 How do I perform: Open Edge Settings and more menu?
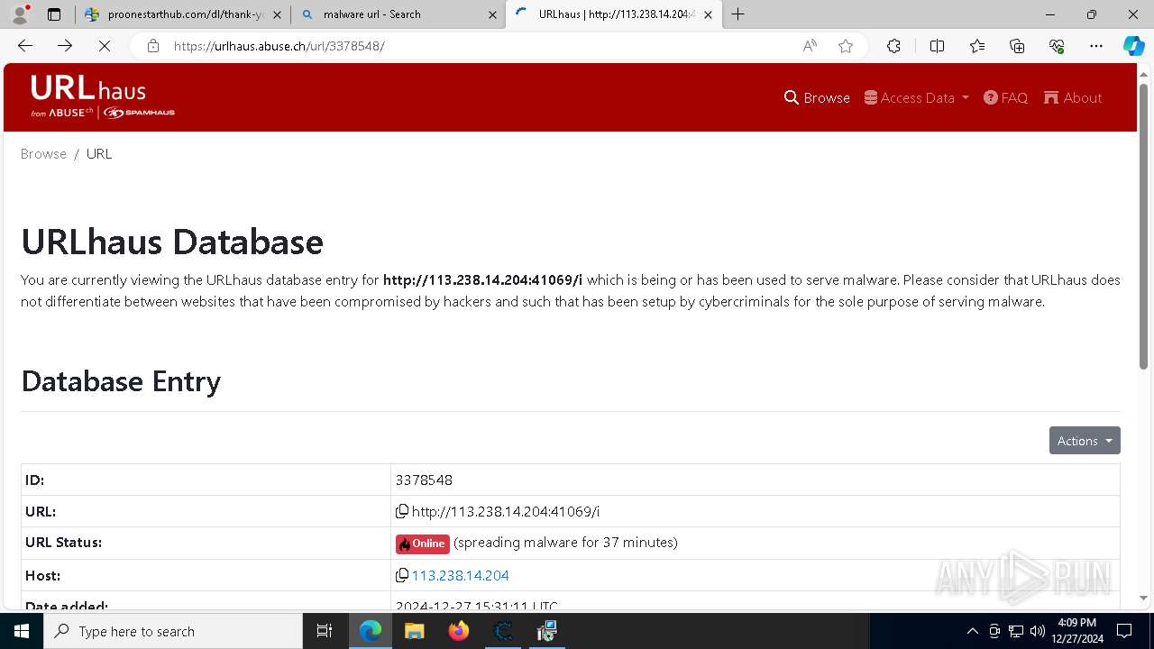(1096, 46)
